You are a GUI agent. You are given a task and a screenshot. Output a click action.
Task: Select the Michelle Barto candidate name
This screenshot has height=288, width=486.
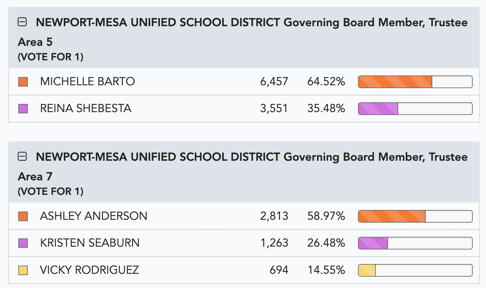[x=88, y=81]
